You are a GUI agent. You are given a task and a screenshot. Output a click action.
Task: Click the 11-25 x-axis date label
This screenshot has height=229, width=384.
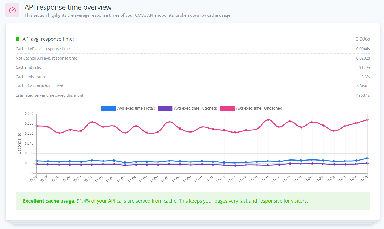[x=363, y=179]
